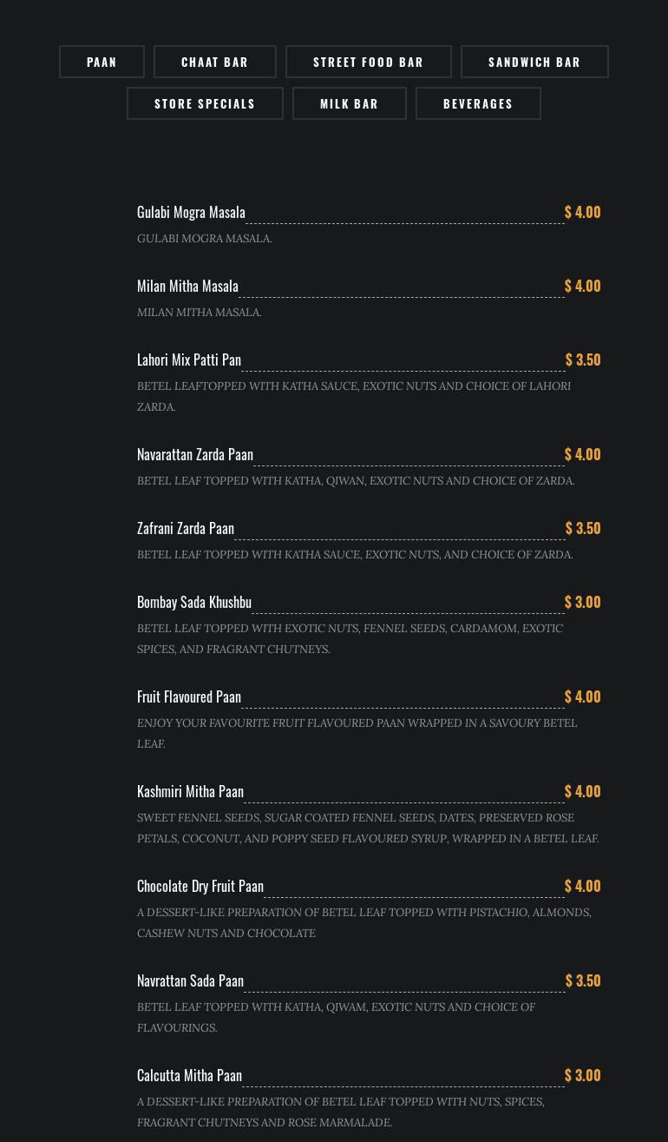This screenshot has height=1142, width=668.
Task: Open the Sandwich Bar category
Action: [x=534, y=62]
